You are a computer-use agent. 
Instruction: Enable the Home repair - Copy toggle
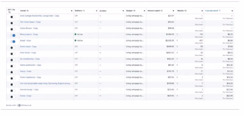coord(13,48)
